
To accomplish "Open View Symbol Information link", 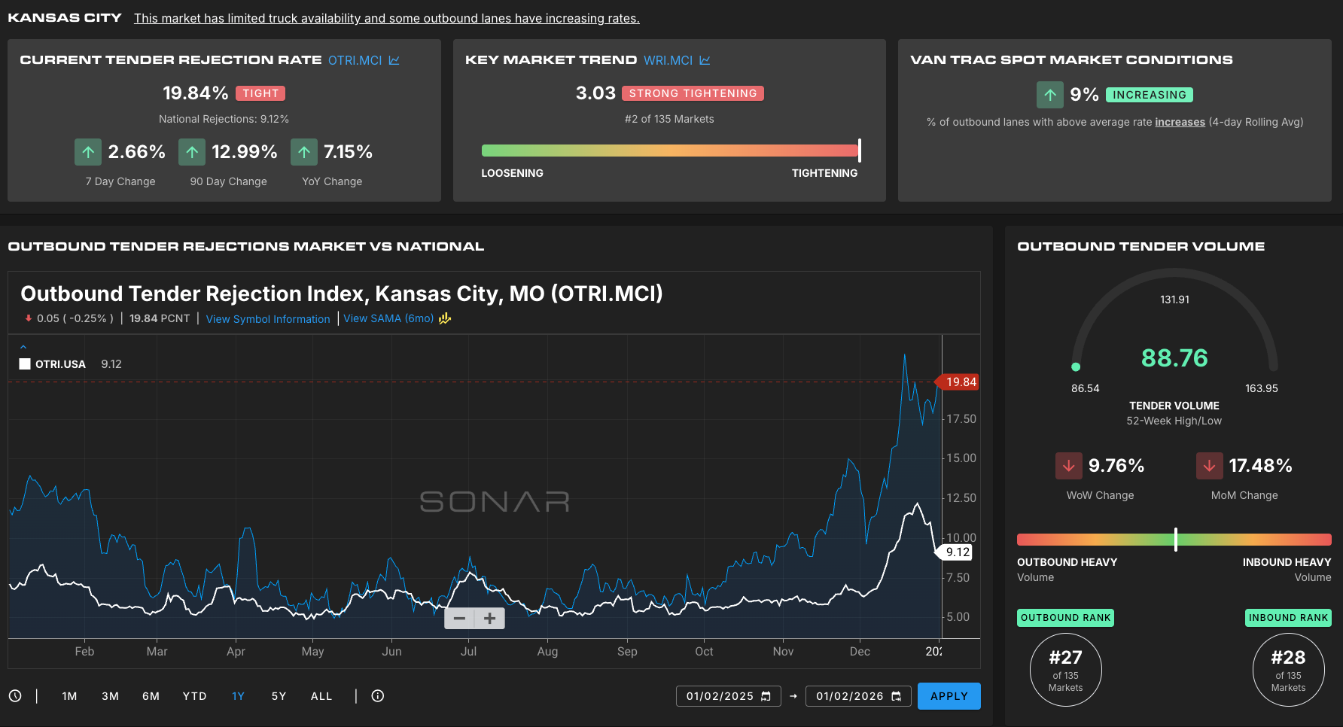I will tap(268, 319).
